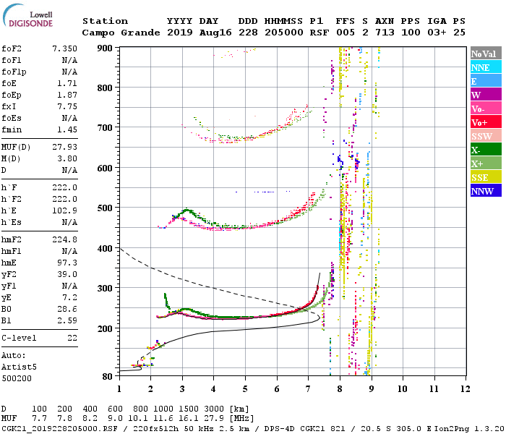Click the year 2019 in header
This screenshot has height=434, width=506.
(x=180, y=33)
